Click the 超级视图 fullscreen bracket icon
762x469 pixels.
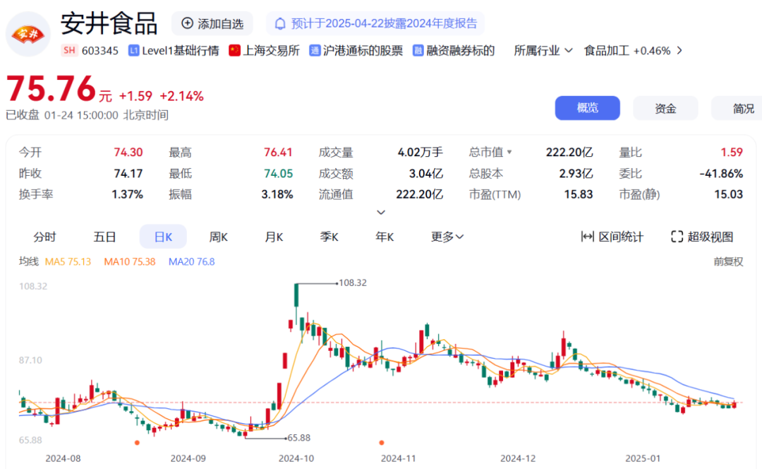[677, 237]
